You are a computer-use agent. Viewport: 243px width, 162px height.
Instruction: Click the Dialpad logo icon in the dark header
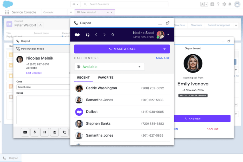tap(77, 35)
